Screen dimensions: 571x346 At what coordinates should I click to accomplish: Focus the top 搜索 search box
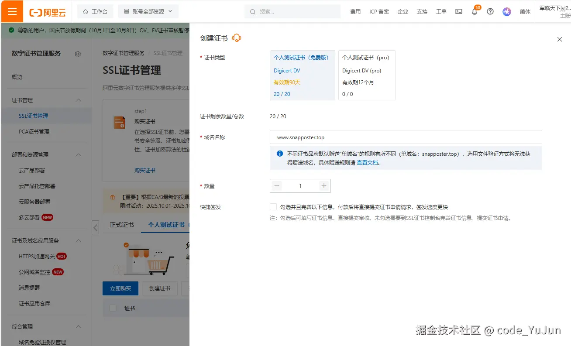(292, 11)
